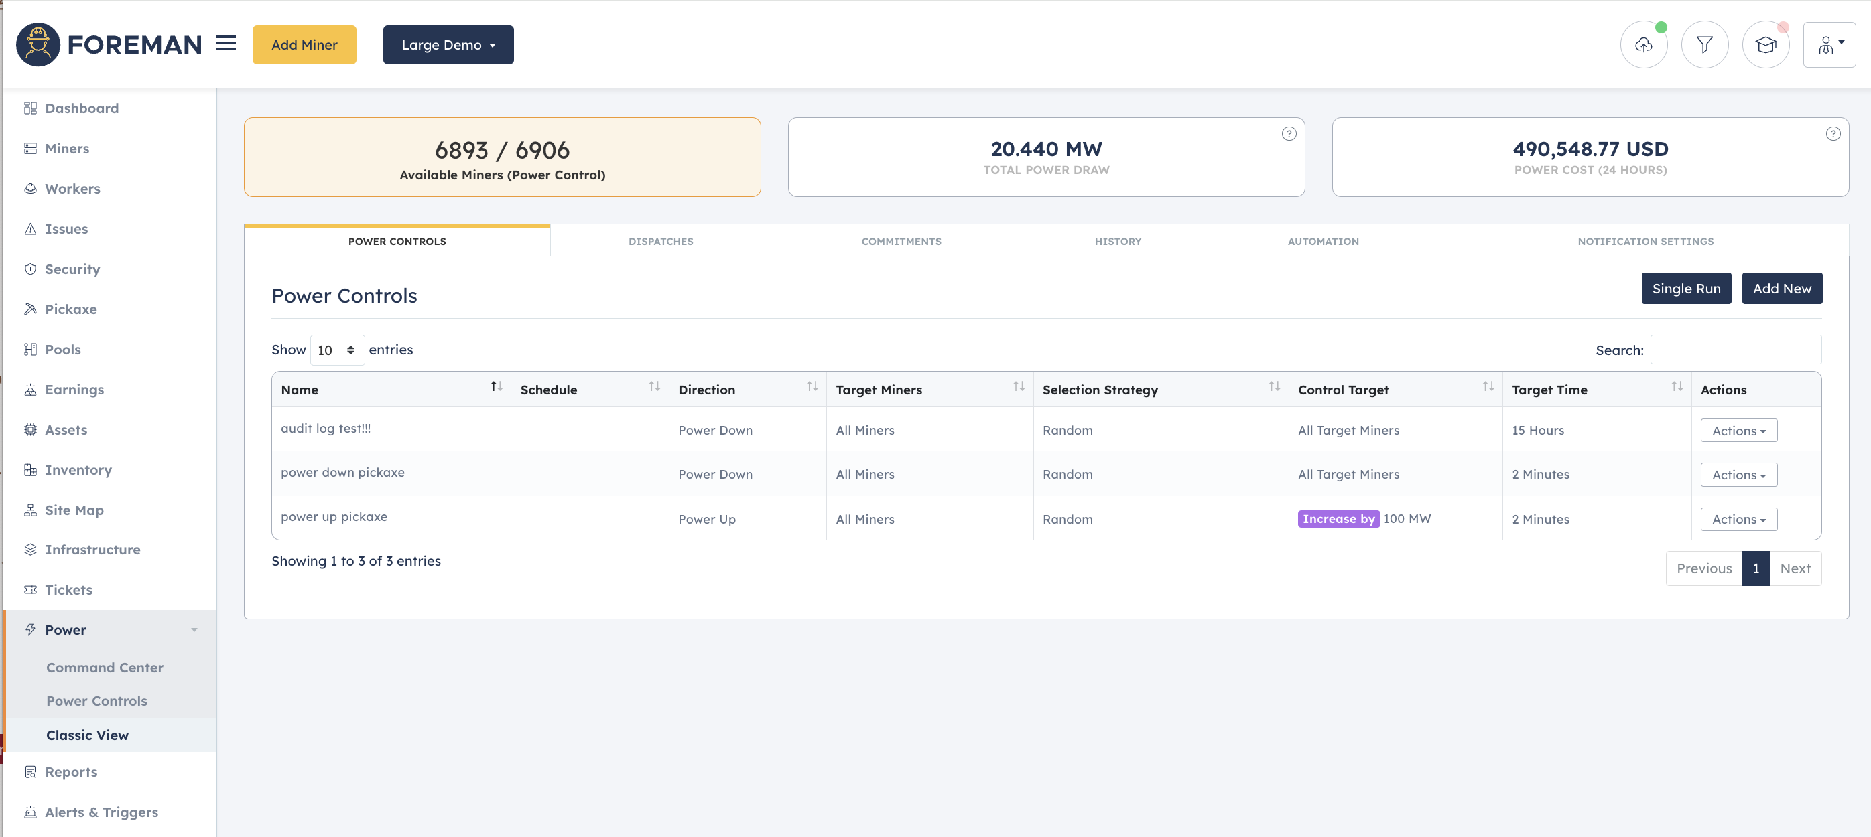The width and height of the screenshot is (1871, 837).
Task: Sort table by Name column arrows
Action: [x=496, y=387]
